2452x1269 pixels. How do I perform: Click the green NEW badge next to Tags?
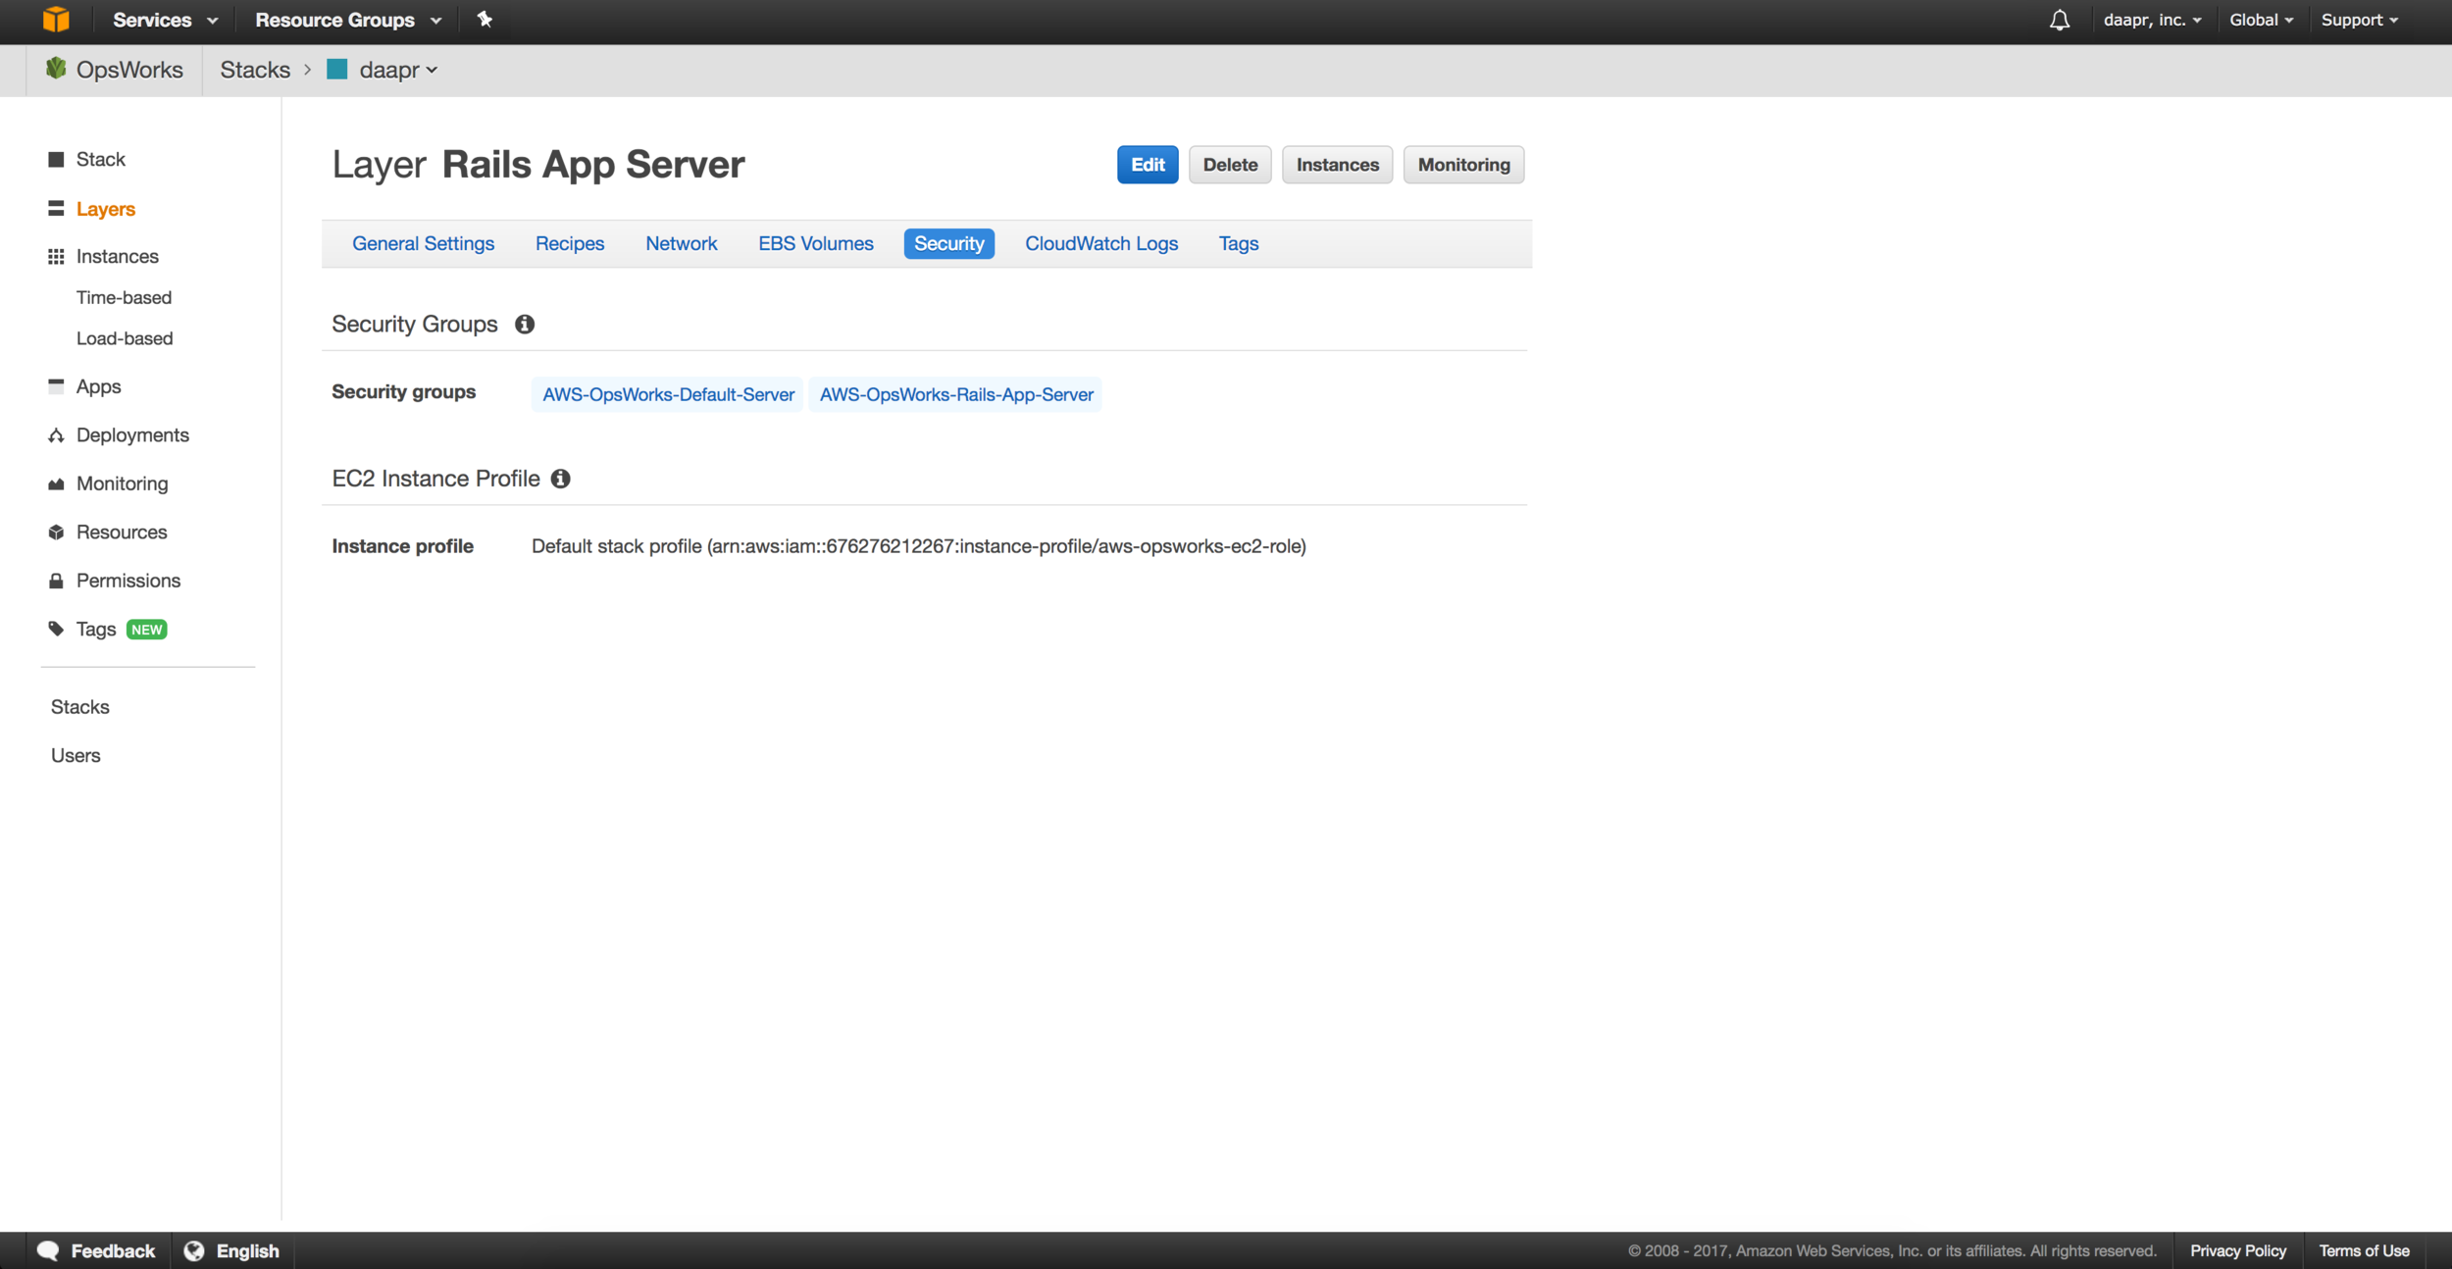tap(147, 630)
